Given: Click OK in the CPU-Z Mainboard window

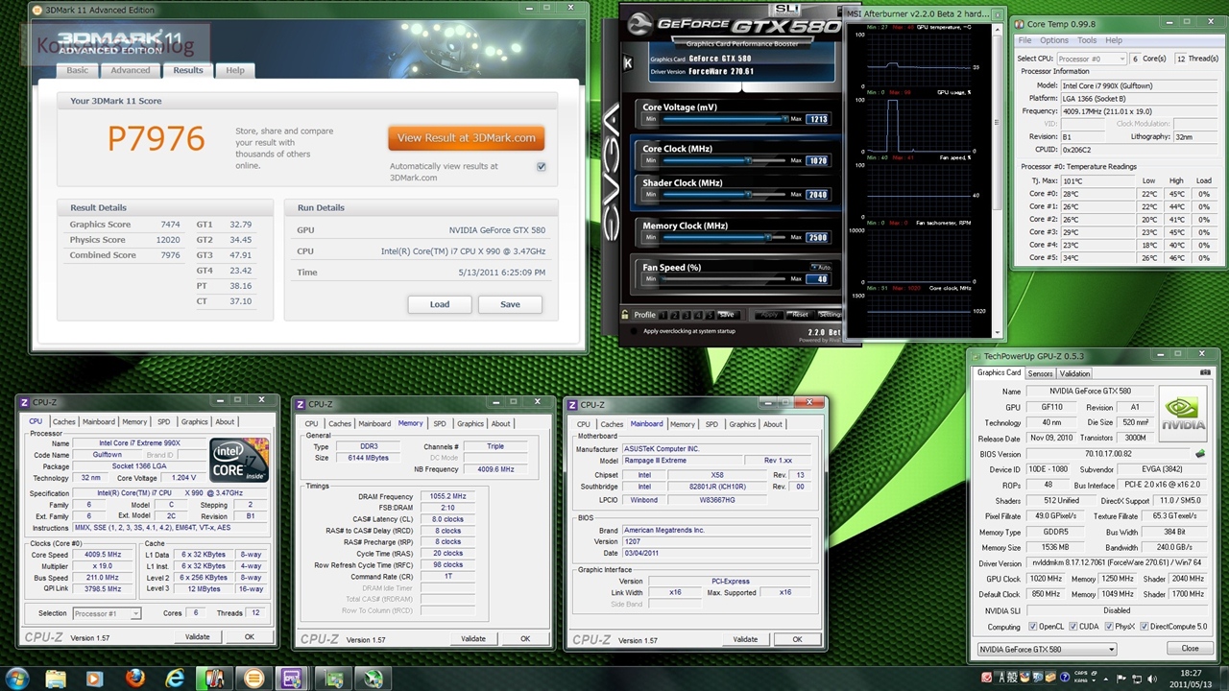Looking at the screenshot, I should [x=797, y=639].
